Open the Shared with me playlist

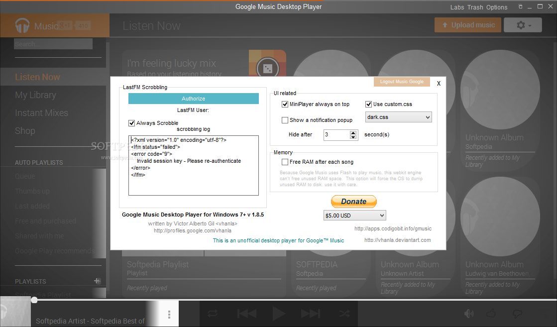point(39,236)
